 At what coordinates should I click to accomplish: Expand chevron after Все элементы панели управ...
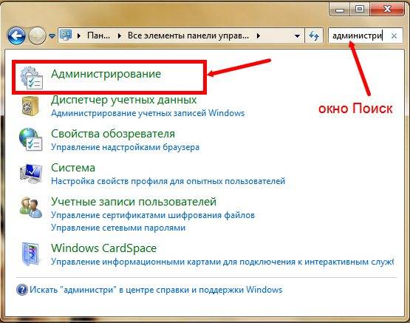[259, 35]
